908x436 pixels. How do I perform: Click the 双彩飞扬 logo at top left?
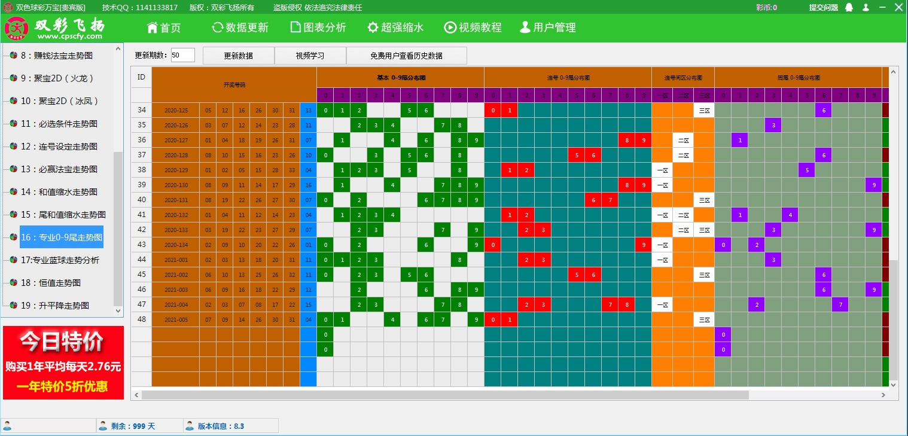click(x=55, y=28)
